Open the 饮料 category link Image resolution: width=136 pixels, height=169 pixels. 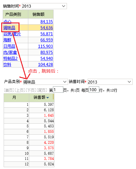7,64
